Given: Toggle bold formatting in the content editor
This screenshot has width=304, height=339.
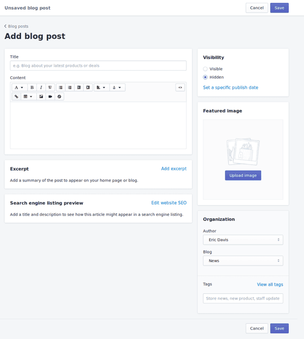Looking at the screenshot, I should [32, 88].
